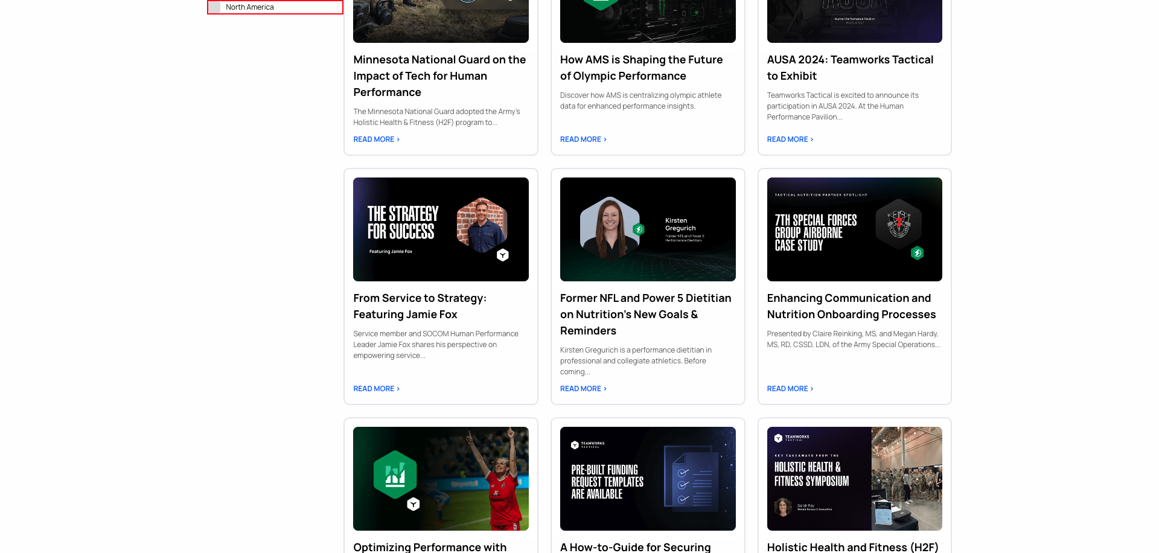
Task: Open READ MORE on the Minnesota National Guard article
Action: coord(375,139)
